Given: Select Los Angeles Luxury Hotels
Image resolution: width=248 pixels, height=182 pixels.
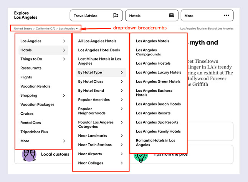Looking at the screenshot, I should coord(158,72).
